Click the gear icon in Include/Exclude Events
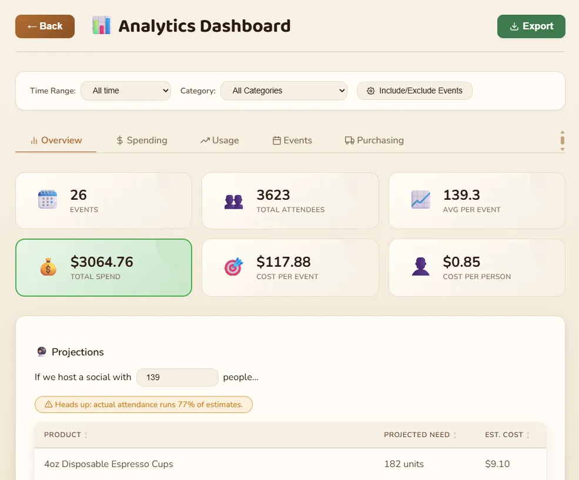Viewport: 579px width, 480px height. coord(370,90)
